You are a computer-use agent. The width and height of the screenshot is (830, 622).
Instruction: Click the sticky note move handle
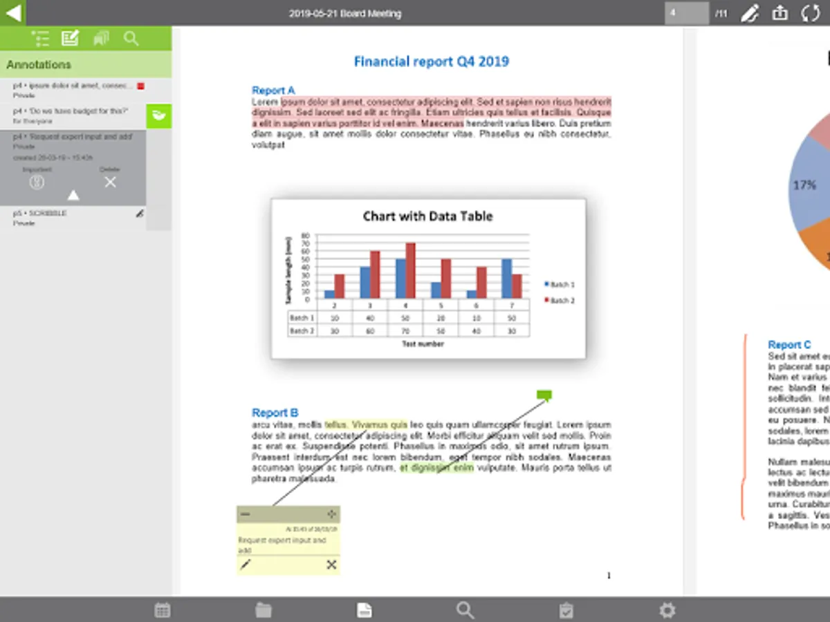click(x=331, y=514)
